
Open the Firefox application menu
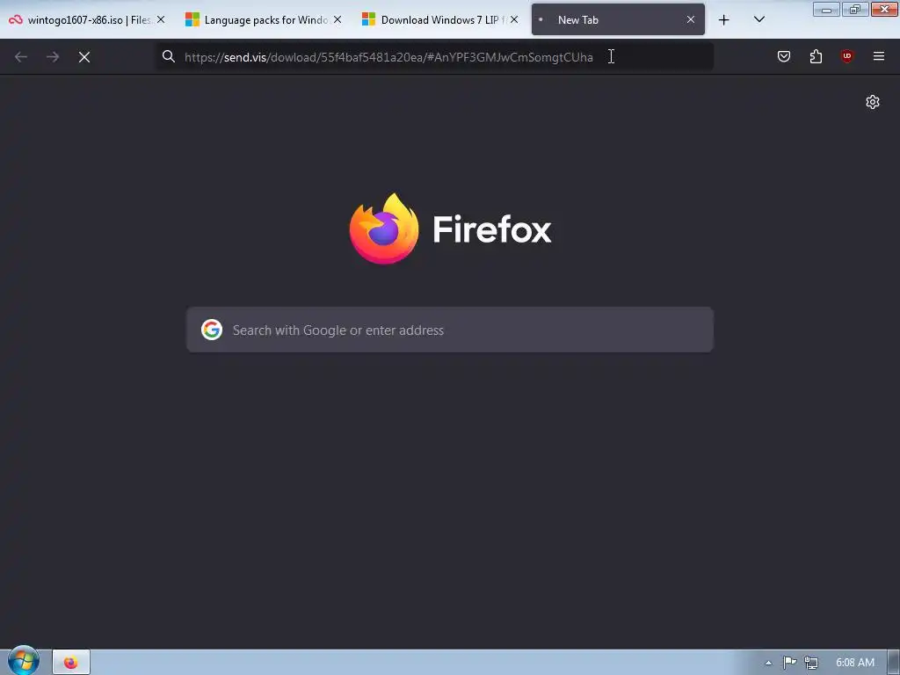pos(879,56)
